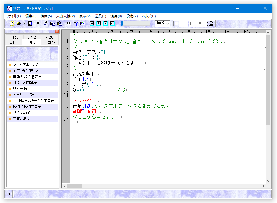Open サクラ入門講座 help entry
277x203 pixels.
click(x=32, y=83)
